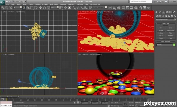Open Select by Name dialog

pos(28,8)
